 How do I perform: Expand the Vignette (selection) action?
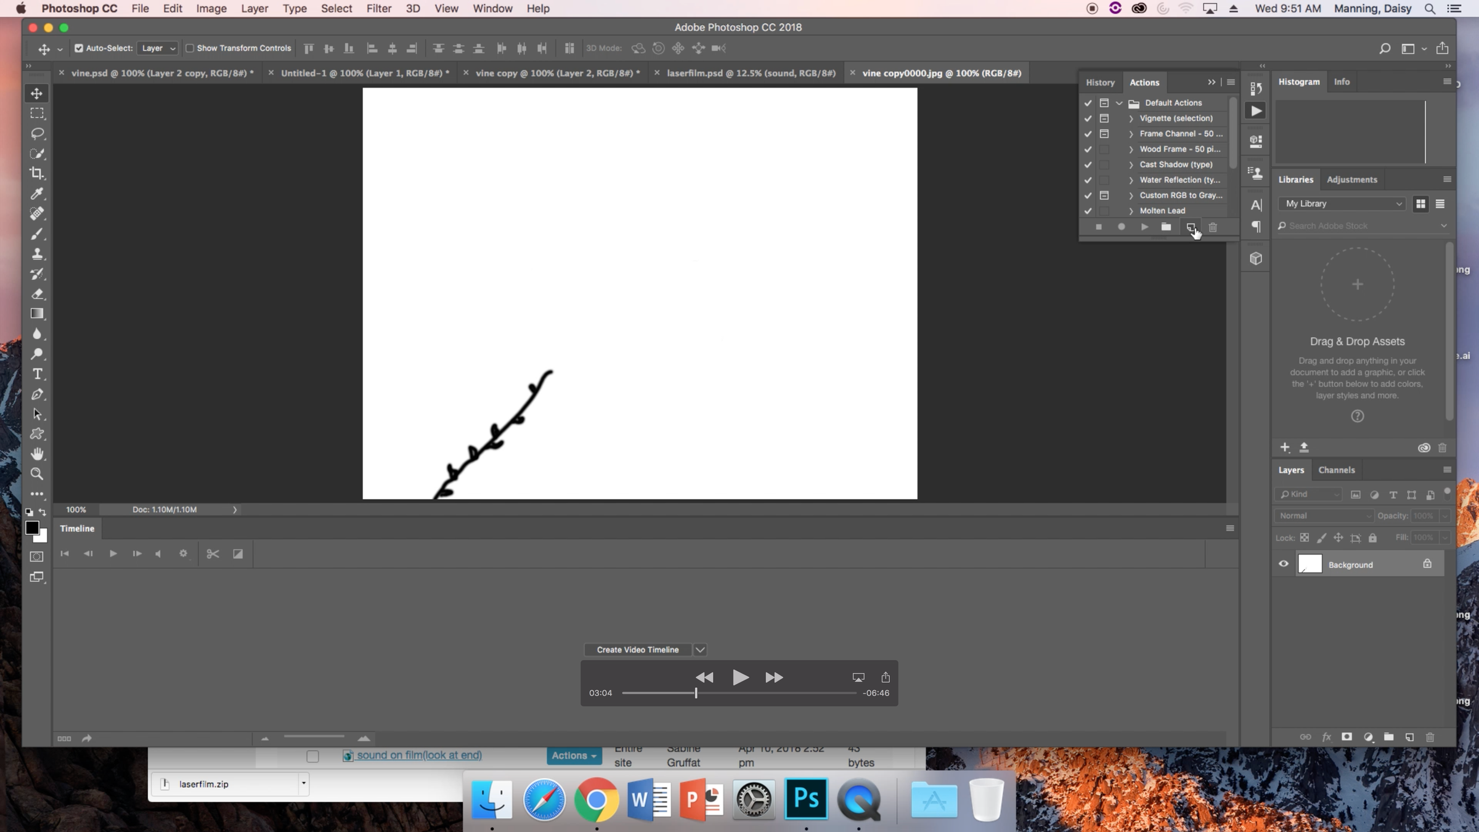(x=1131, y=118)
